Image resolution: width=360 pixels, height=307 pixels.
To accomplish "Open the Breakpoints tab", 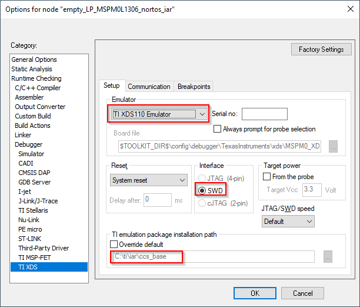I will (x=194, y=87).
